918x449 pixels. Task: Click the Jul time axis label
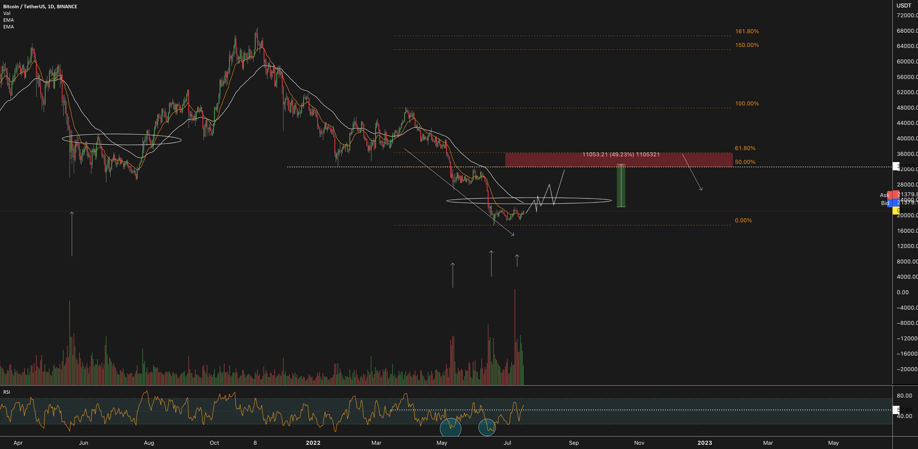507,443
